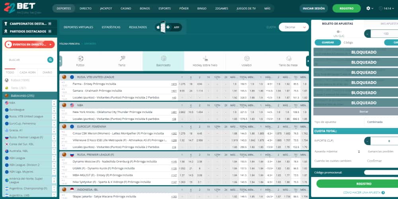Open the 22BET logo home link
Viewport: 398px width, 199px height.
click(19, 8)
